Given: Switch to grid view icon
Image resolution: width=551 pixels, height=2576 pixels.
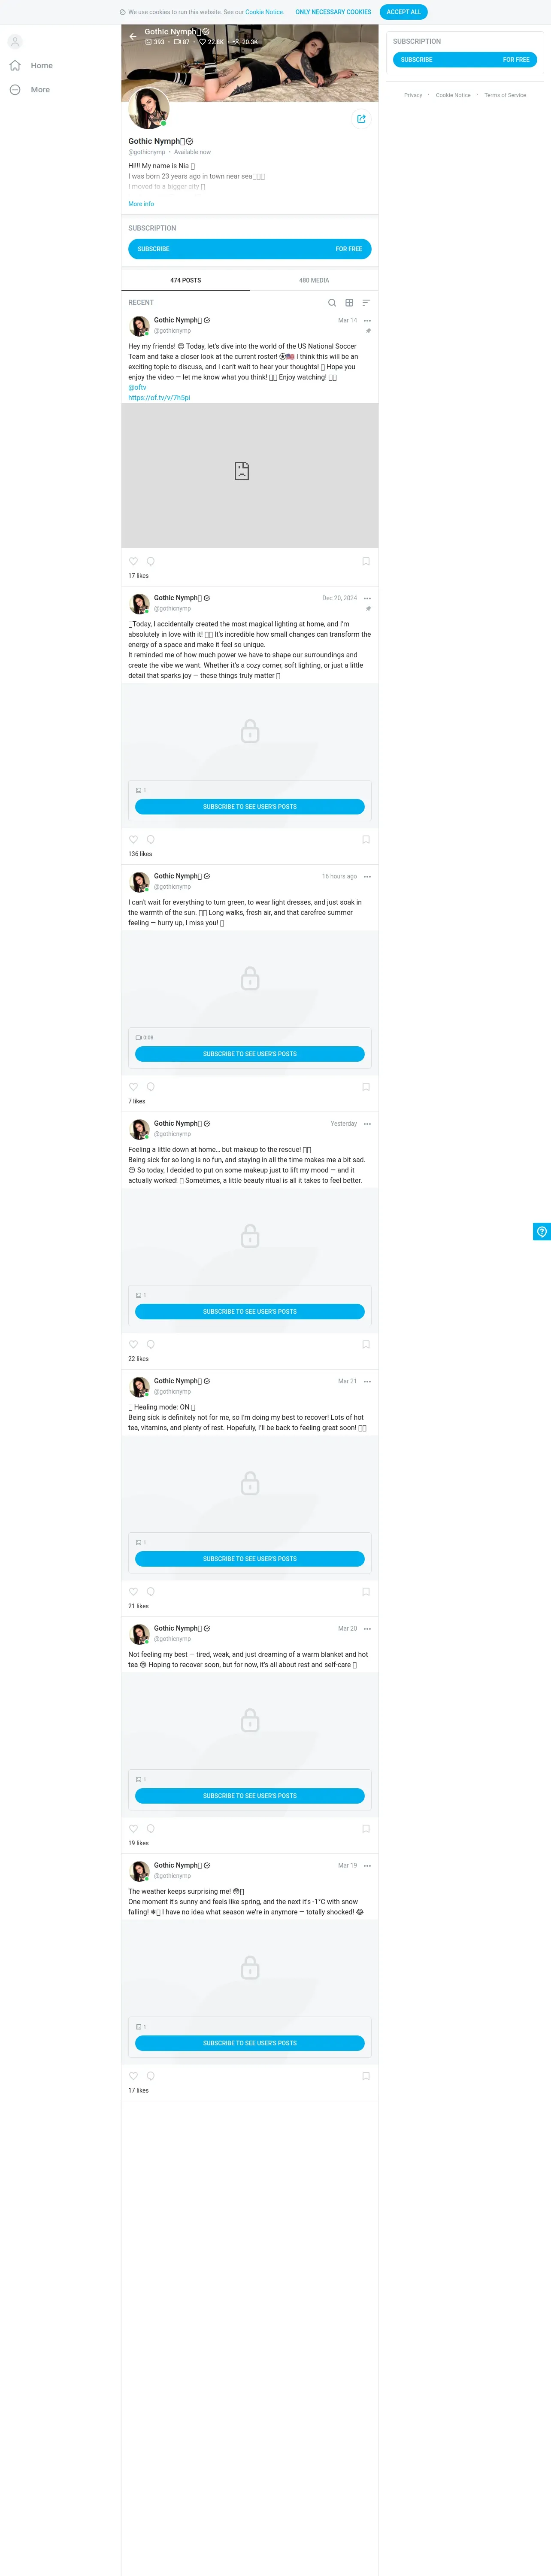Looking at the screenshot, I should (x=349, y=302).
